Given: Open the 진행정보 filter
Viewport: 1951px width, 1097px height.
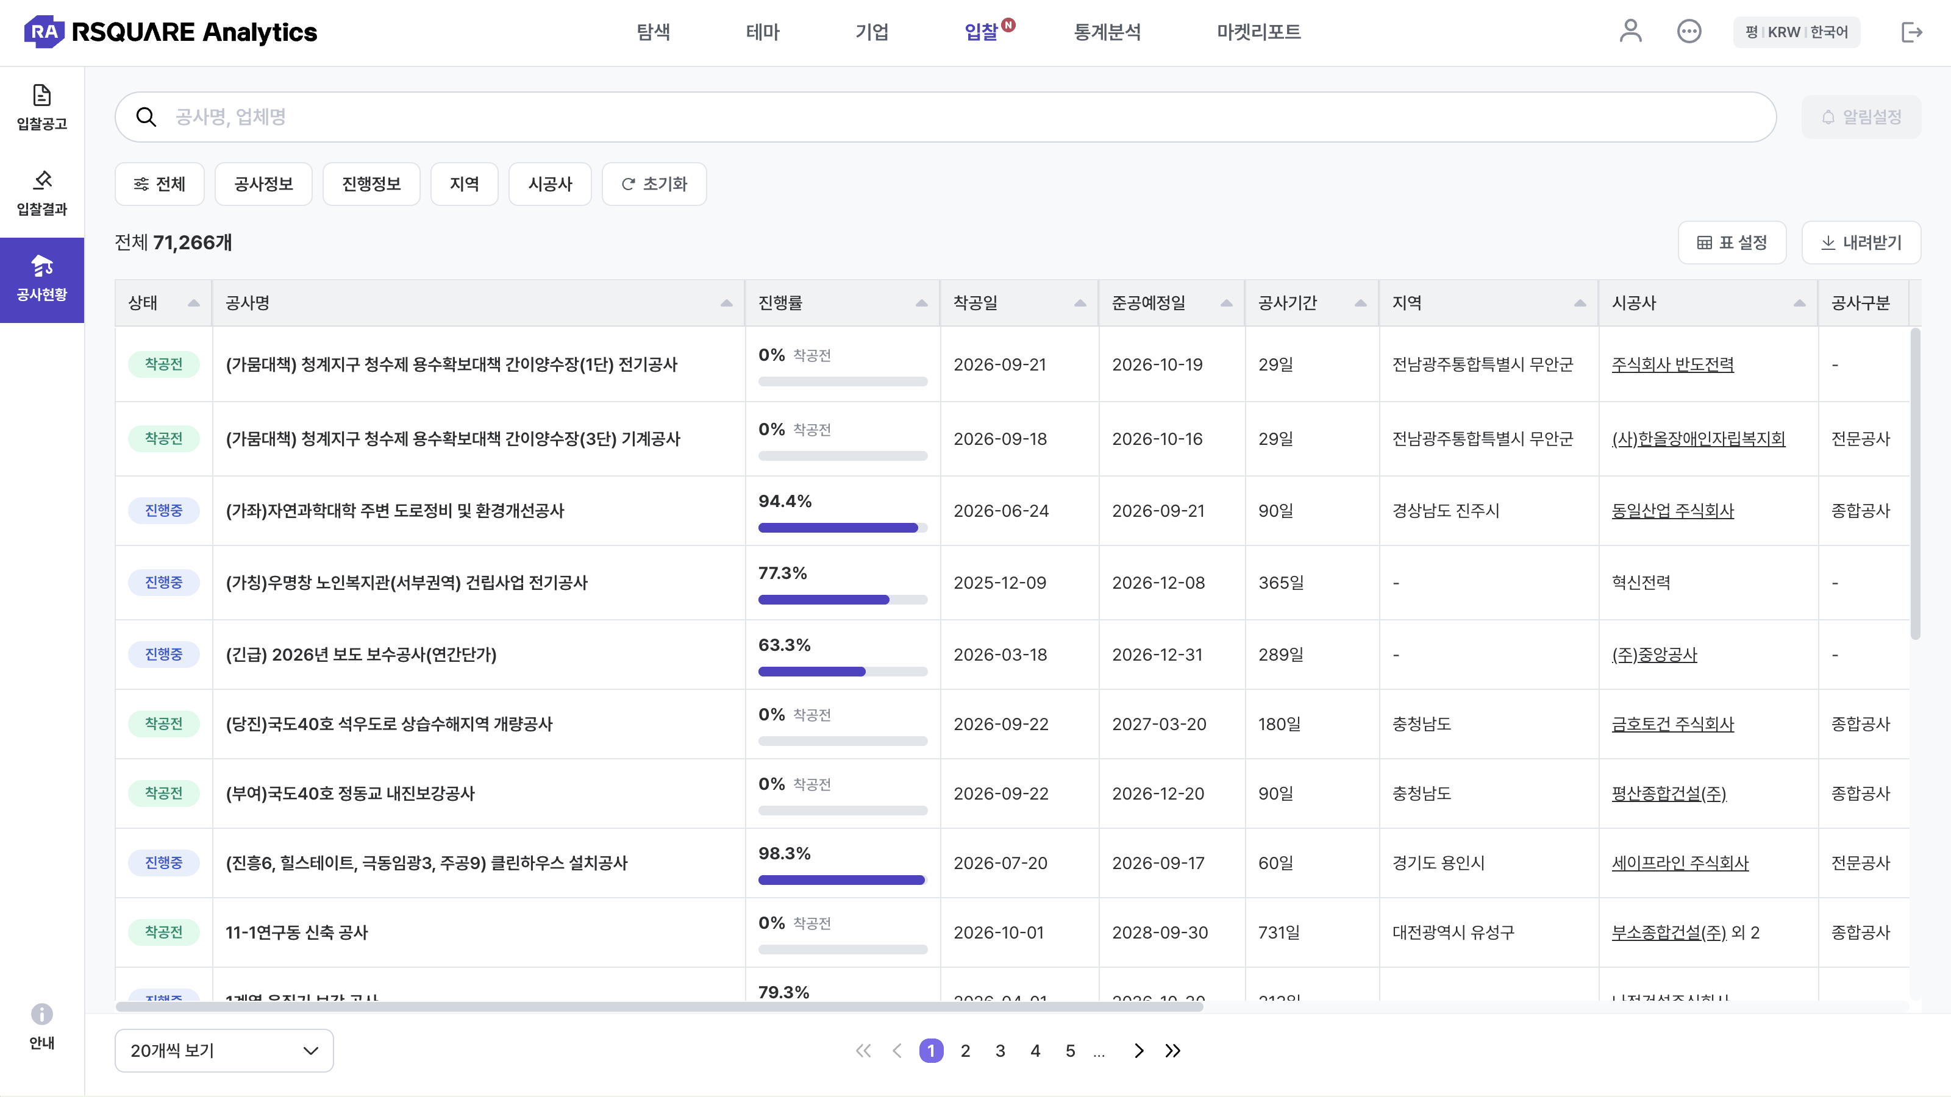Looking at the screenshot, I should click(371, 184).
